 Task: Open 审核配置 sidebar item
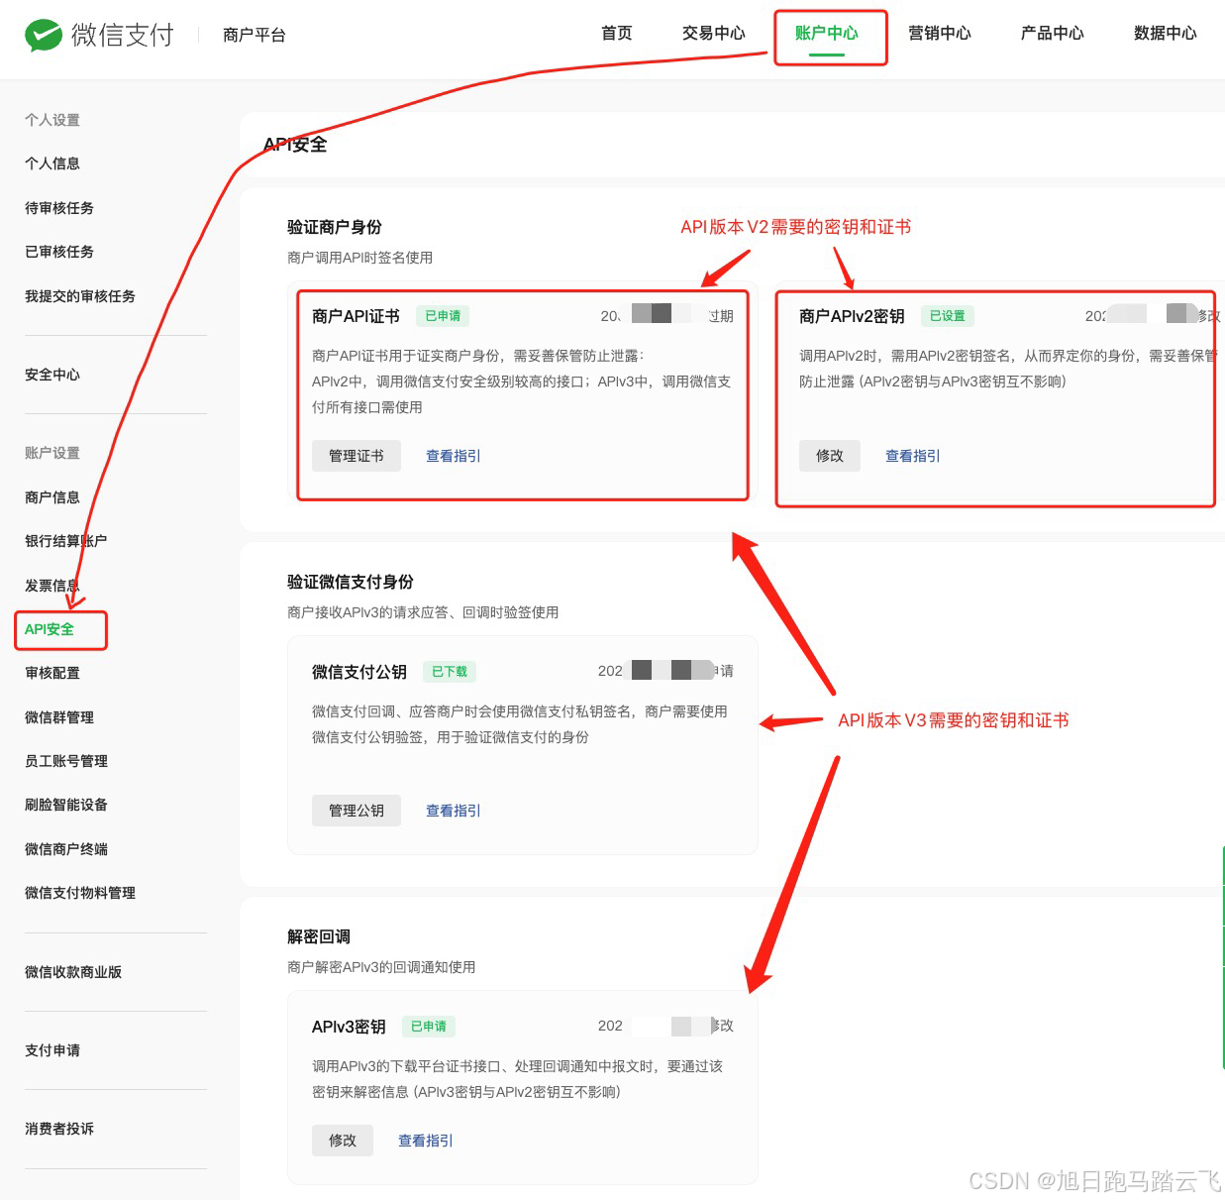click(52, 673)
